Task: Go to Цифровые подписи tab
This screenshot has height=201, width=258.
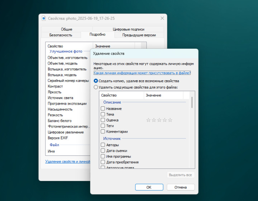Action: [128, 29]
